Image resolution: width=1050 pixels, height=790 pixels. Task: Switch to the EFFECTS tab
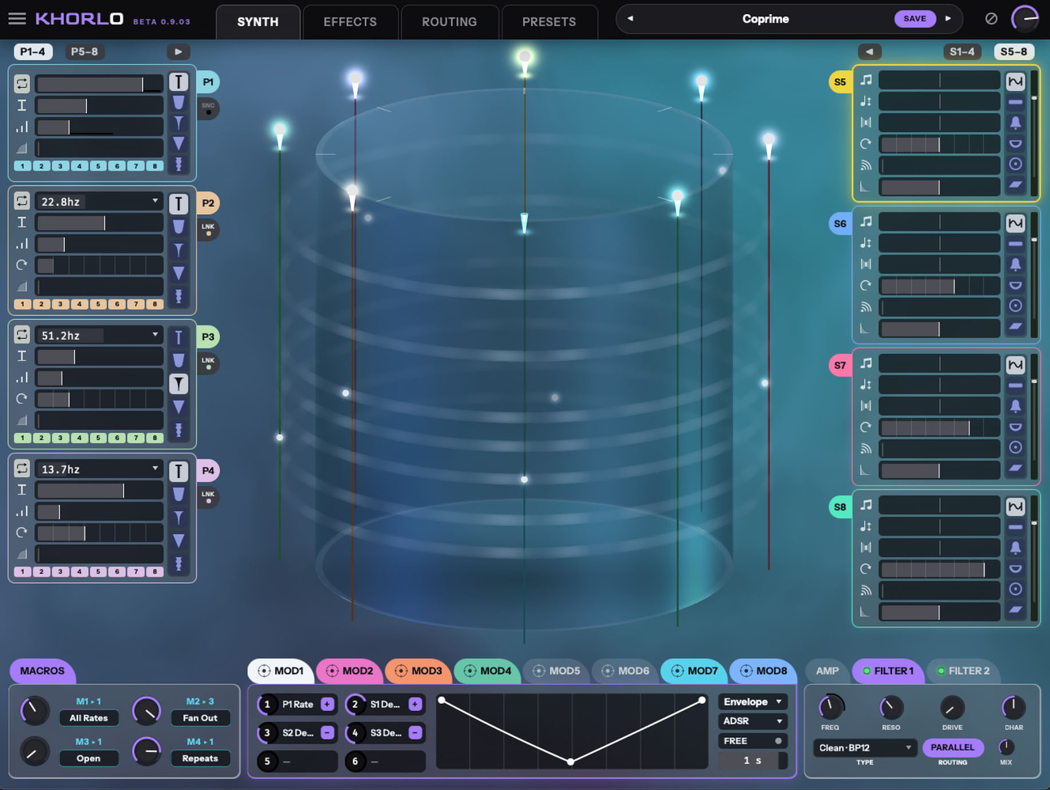click(350, 22)
